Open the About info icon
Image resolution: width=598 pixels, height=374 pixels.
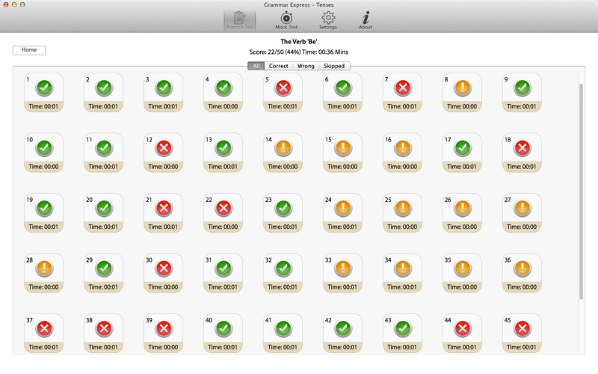(x=366, y=19)
